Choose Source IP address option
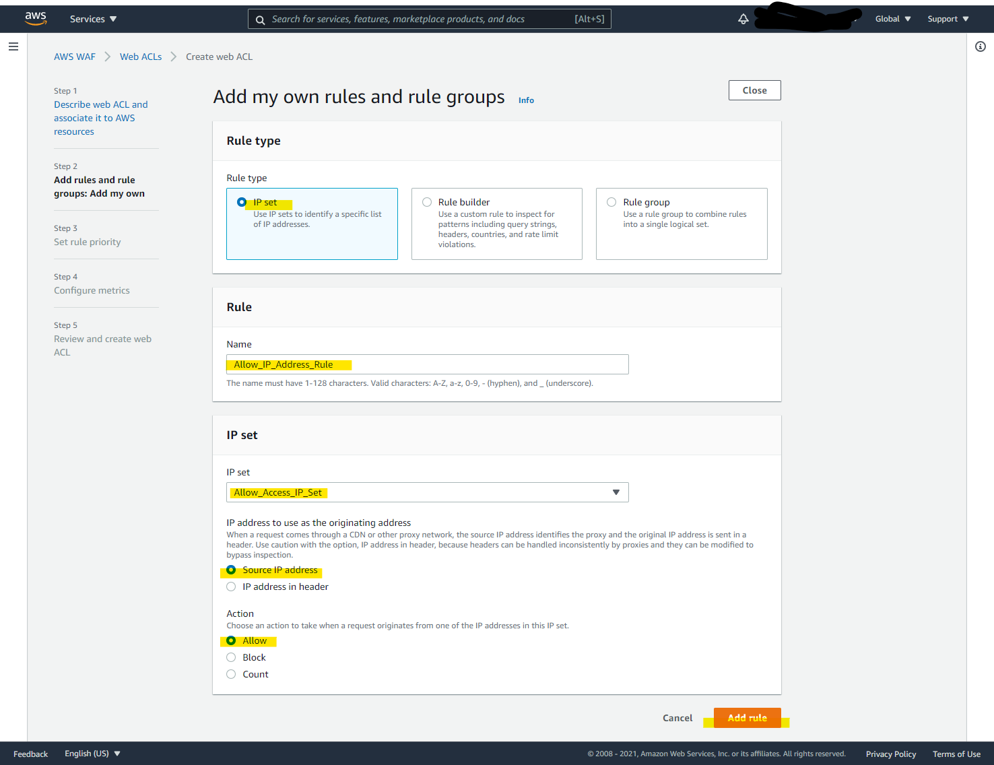The image size is (994, 765). [231, 570]
